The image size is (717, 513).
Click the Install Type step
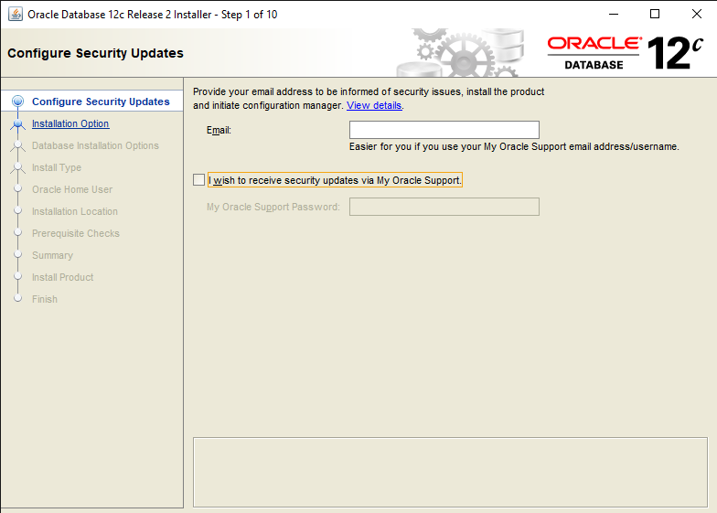point(57,167)
